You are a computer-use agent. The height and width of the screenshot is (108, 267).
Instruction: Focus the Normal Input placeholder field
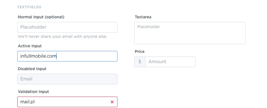(67, 27)
